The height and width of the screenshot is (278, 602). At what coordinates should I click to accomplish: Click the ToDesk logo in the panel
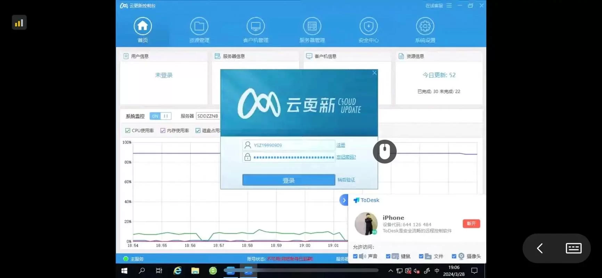pos(366,200)
